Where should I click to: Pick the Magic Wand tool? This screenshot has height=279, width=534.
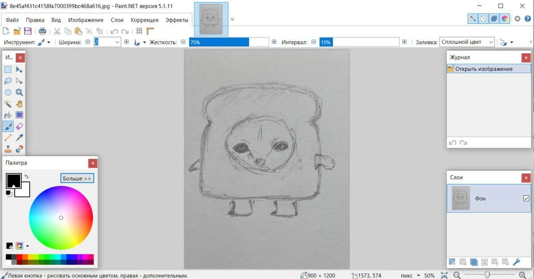[8, 104]
